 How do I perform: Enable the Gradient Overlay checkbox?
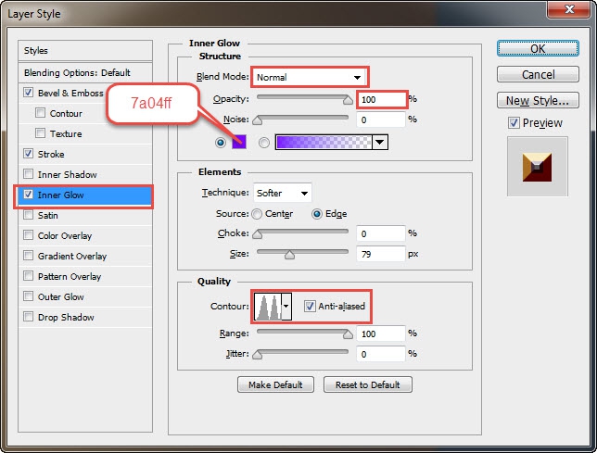pos(28,256)
